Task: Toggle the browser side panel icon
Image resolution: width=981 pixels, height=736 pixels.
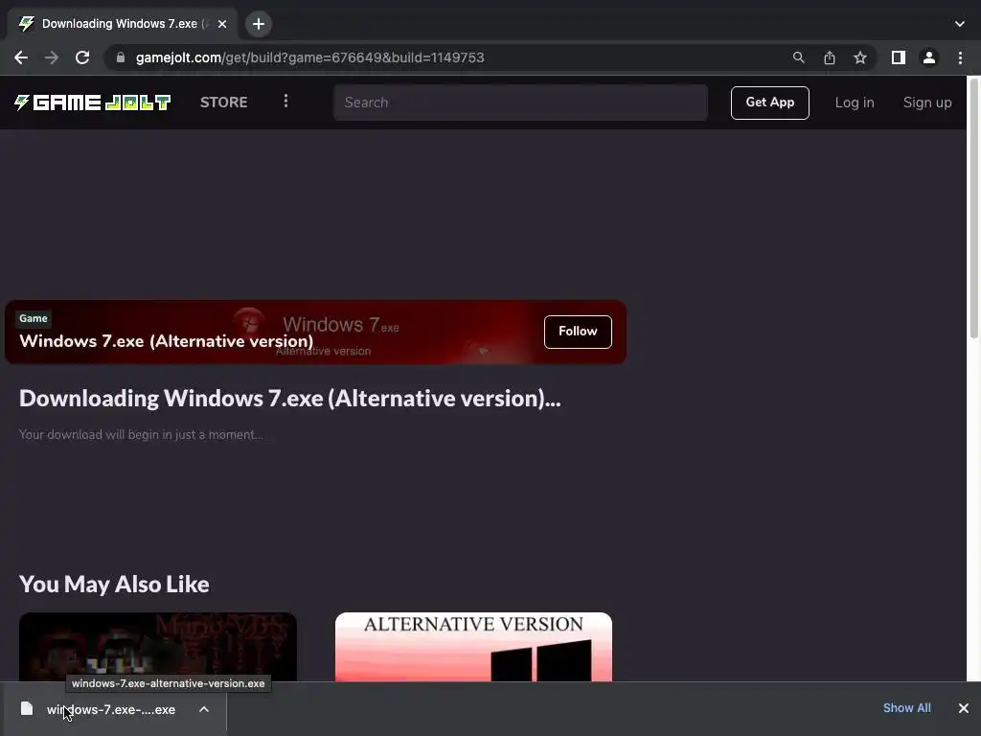Action: (899, 57)
